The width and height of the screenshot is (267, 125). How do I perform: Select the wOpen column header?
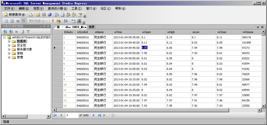[153, 32]
